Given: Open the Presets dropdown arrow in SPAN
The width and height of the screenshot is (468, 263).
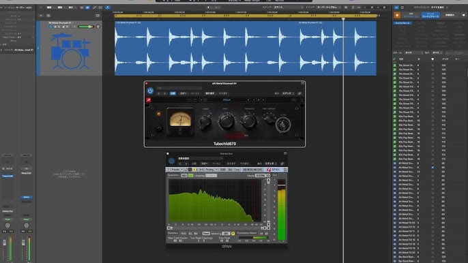Looking at the screenshot, I should click(181, 170).
